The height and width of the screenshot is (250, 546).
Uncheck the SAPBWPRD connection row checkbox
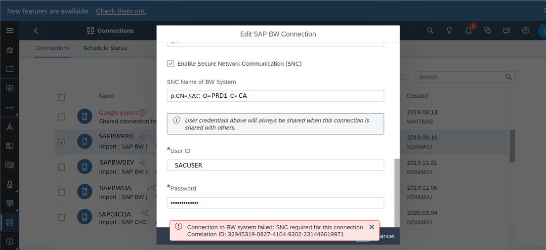62,142
